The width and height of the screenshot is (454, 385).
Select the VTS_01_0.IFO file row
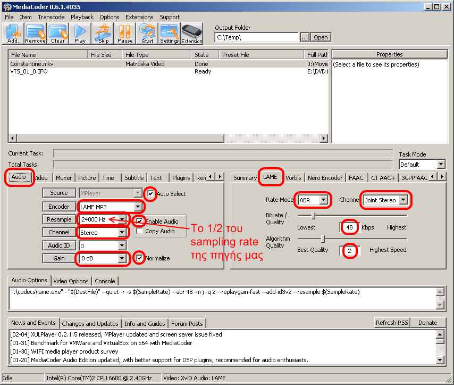point(169,71)
